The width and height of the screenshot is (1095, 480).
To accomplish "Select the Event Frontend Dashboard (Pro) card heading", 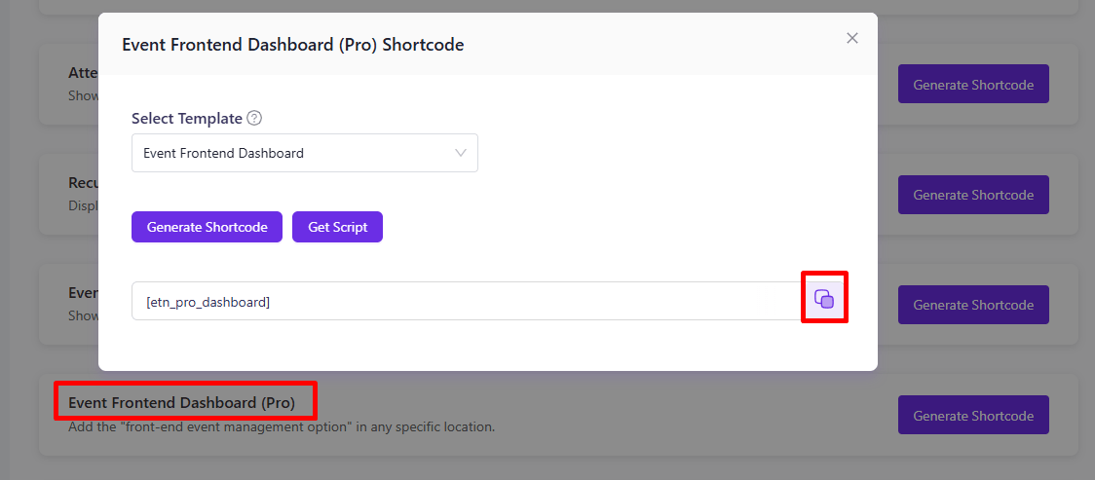I will 181,402.
